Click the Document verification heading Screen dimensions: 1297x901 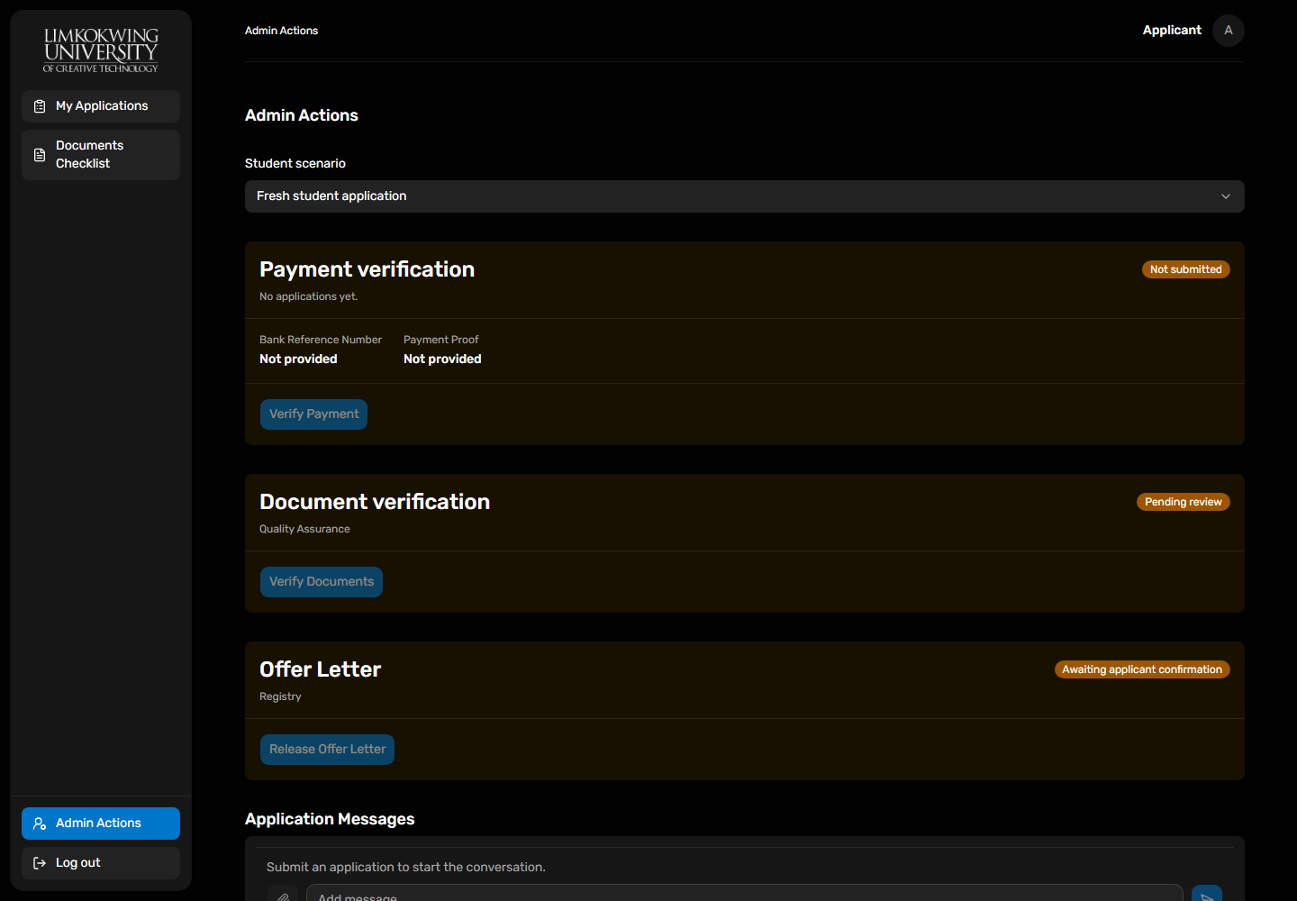point(375,502)
